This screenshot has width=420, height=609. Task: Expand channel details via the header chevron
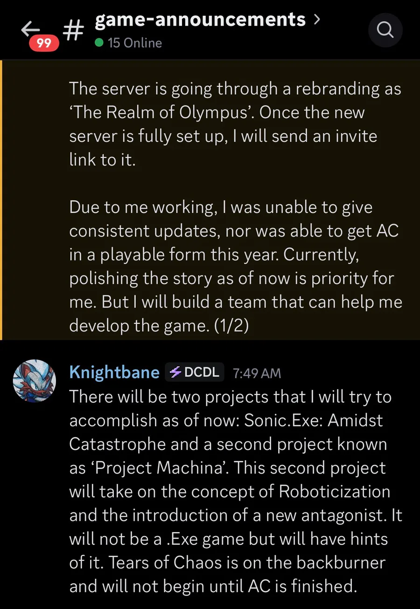317,20
